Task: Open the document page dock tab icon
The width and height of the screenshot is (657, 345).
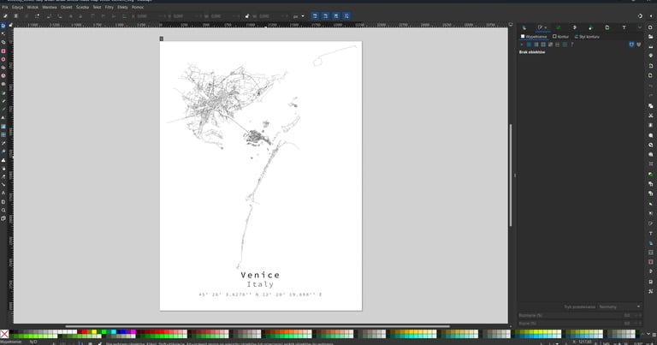Action: pos(607,27)
